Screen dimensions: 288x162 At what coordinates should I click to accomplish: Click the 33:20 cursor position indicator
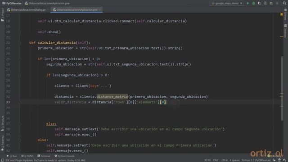[207, 160]
